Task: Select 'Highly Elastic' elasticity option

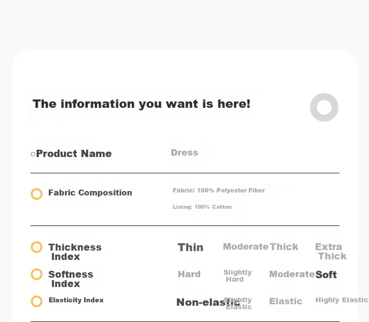Action: (x=342, y=300)
